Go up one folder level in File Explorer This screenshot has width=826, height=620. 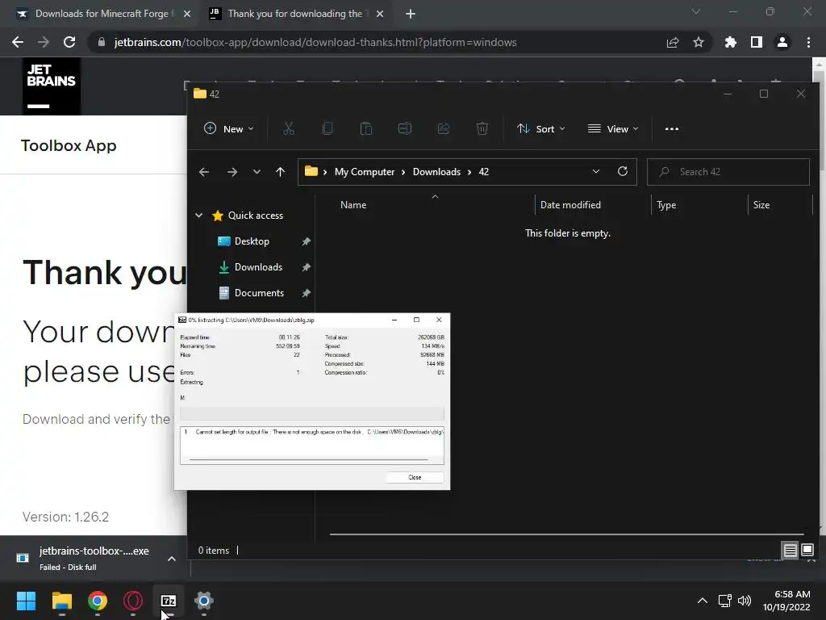[x=280, y=172]
